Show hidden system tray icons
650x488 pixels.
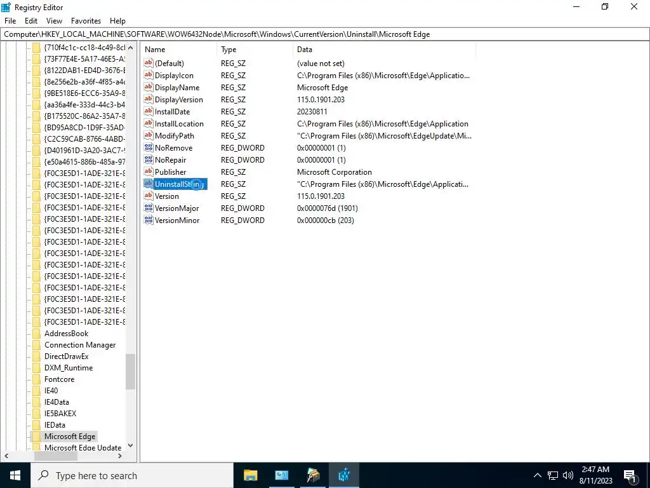click(x=537, y=475)
